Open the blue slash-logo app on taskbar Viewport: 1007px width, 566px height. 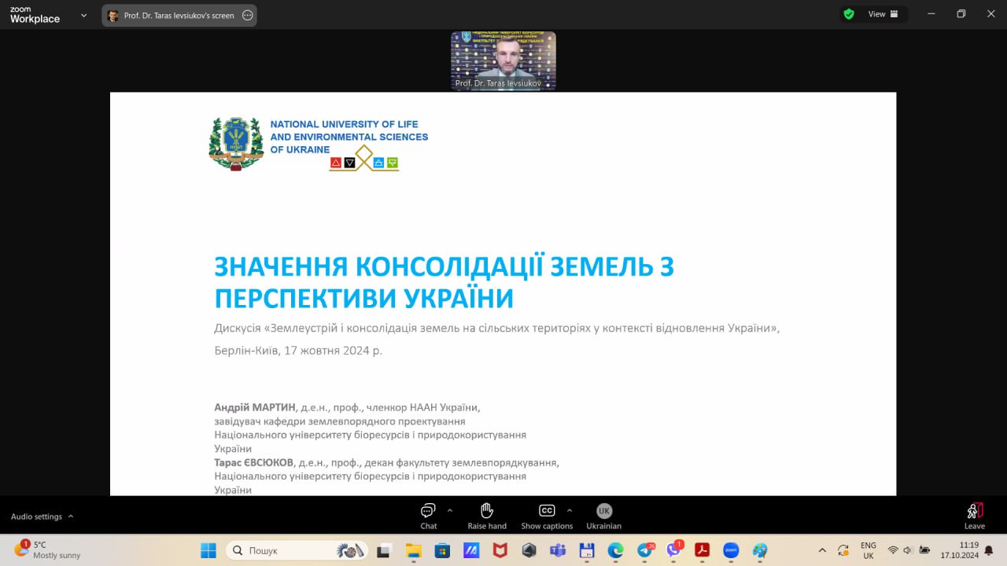coord(471,550)
